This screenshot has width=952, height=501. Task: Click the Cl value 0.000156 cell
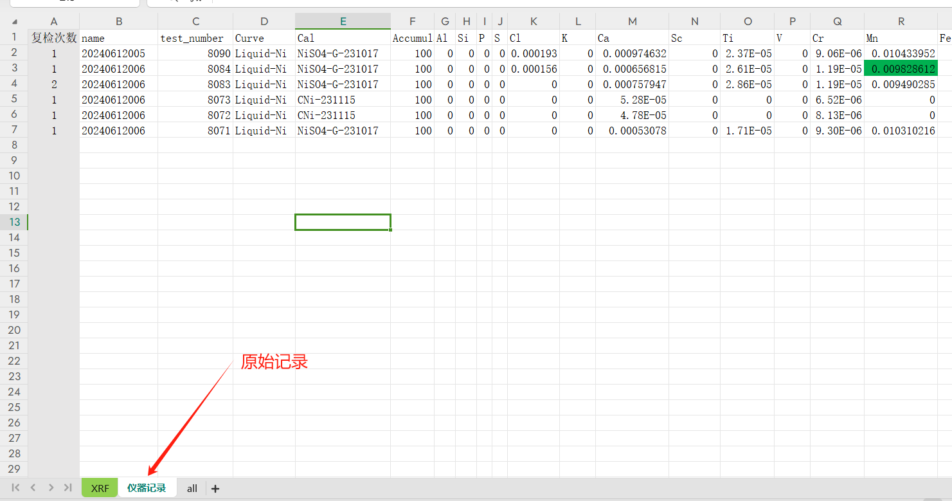[x=533, y=69]
